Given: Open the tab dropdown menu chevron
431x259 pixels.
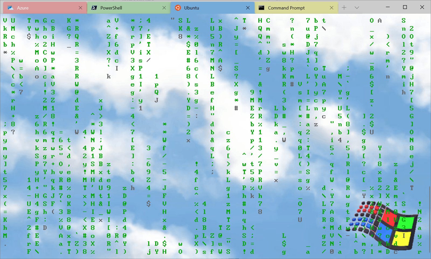Looking at the screenshot, I should 356,8.
